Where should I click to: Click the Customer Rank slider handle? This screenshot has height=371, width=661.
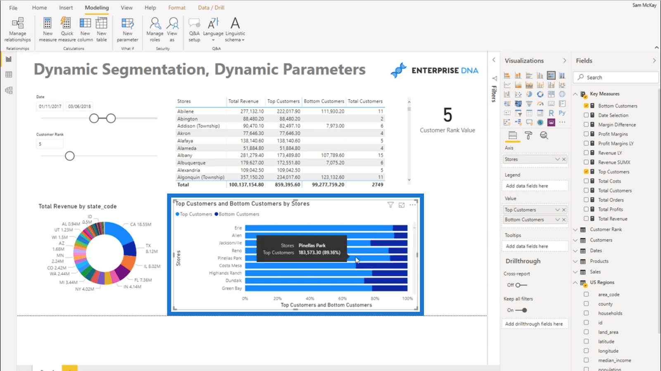pyautogui.click(x=70, y=156)
